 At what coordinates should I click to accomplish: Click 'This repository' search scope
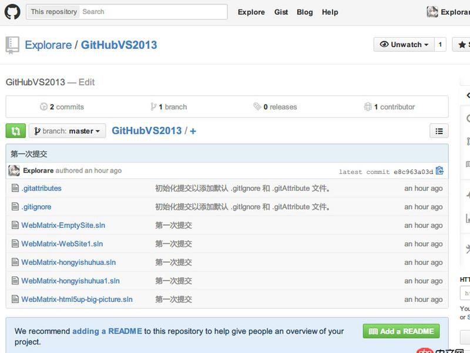click(x=53, y=12)
